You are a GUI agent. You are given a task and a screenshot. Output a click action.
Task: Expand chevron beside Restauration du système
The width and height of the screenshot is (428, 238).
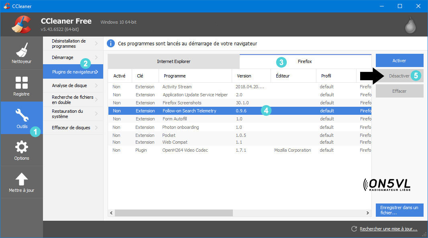click(x=96, y=114)
